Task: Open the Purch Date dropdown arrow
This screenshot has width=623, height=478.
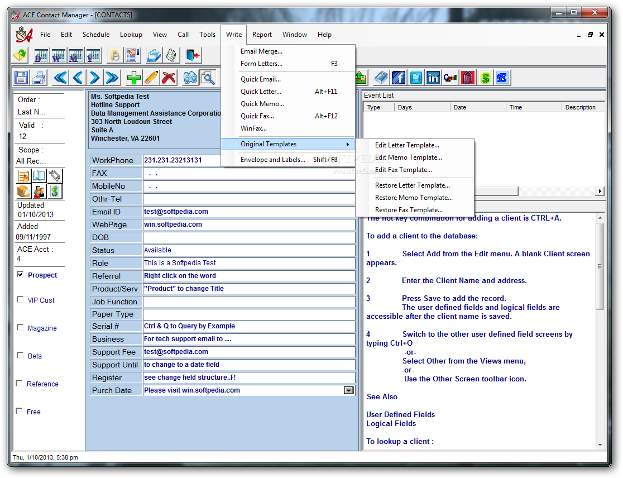Action: (x=348, y=390)
